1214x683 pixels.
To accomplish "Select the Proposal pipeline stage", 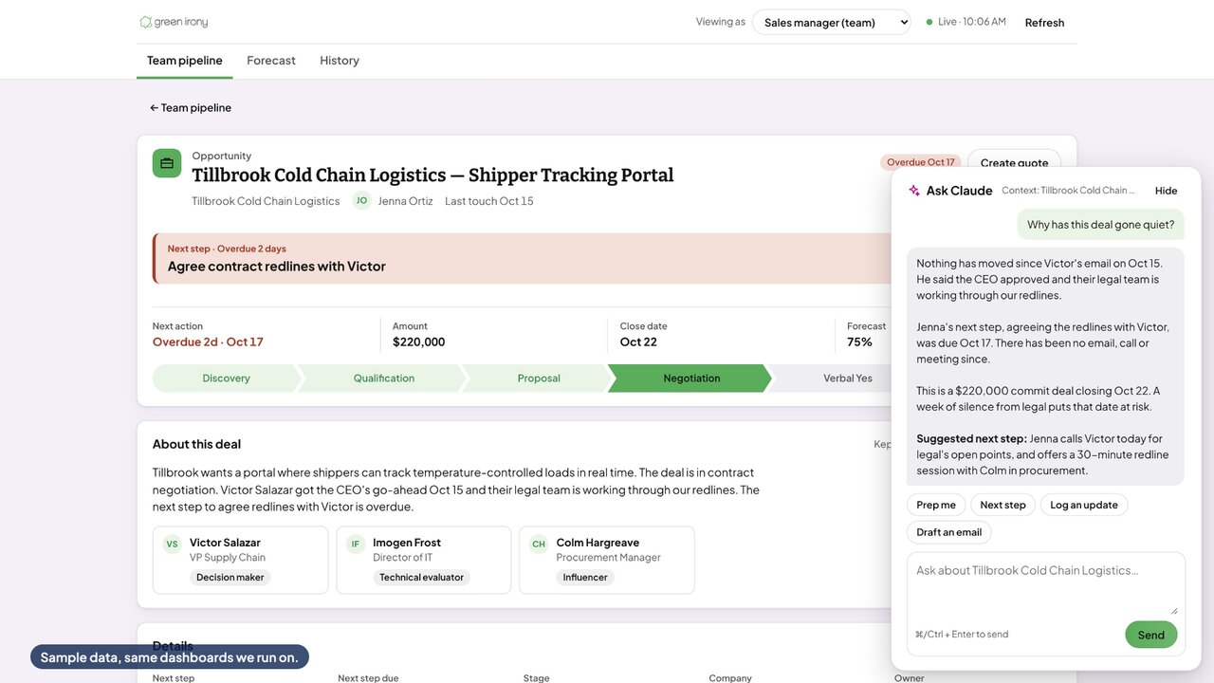I will tap(539, 378).
